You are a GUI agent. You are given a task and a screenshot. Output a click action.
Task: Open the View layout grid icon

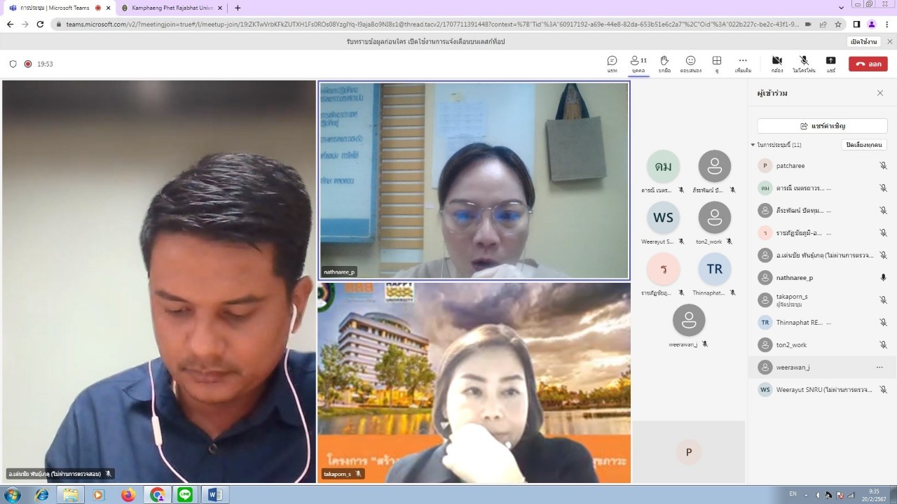coord(717,64)
